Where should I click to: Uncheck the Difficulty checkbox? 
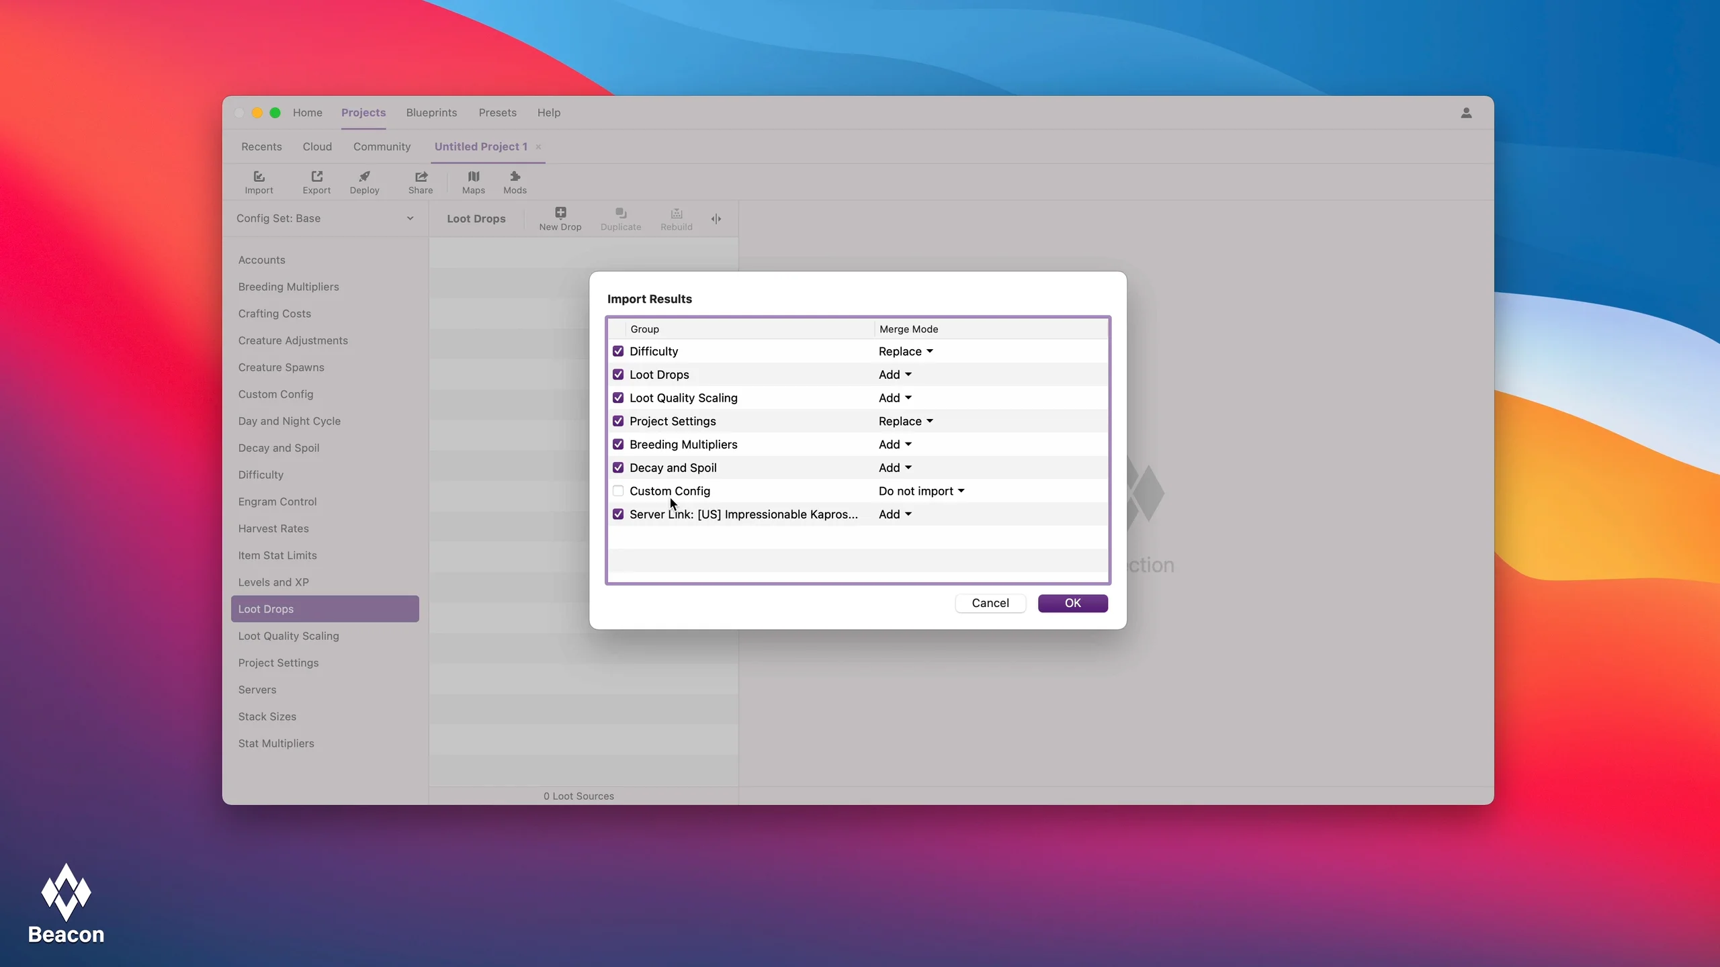click(618, 351)
